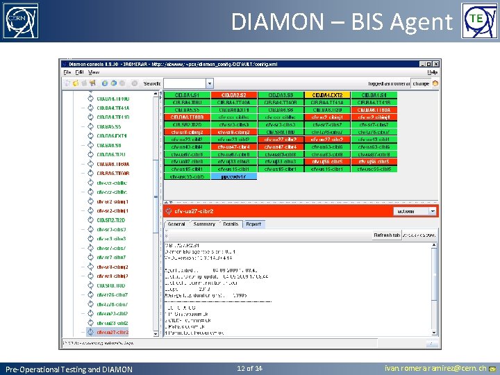Click the orange icon beside the change button
This screenshot has height=375, width=500.
tap(435, 83)
